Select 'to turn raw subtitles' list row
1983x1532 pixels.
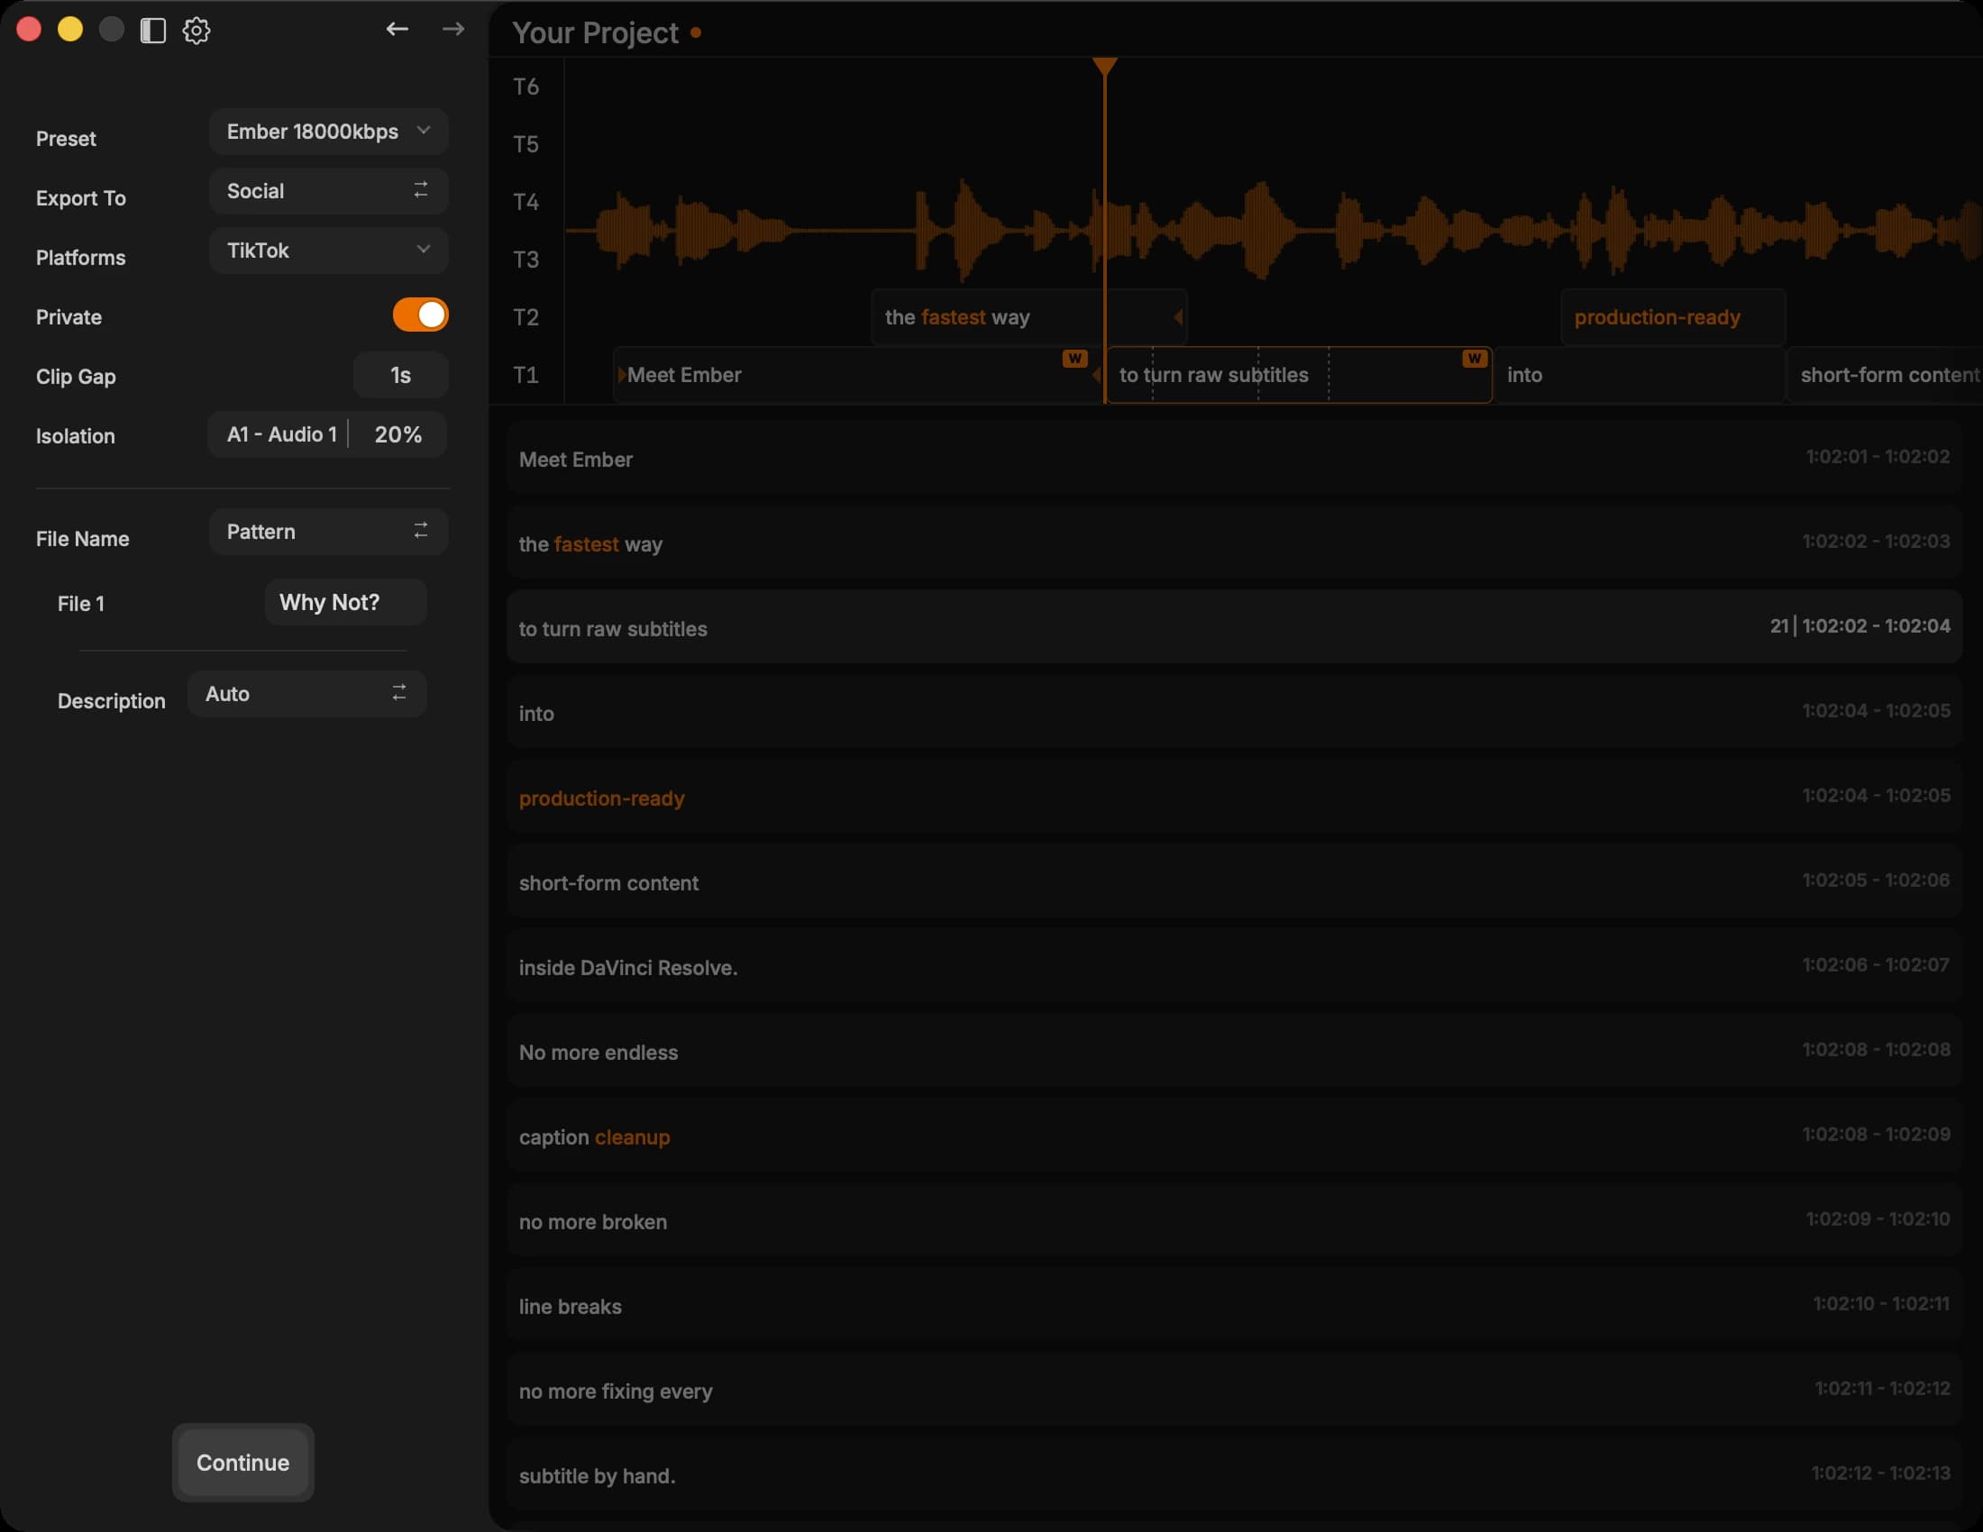click(x=1234, y=627)
